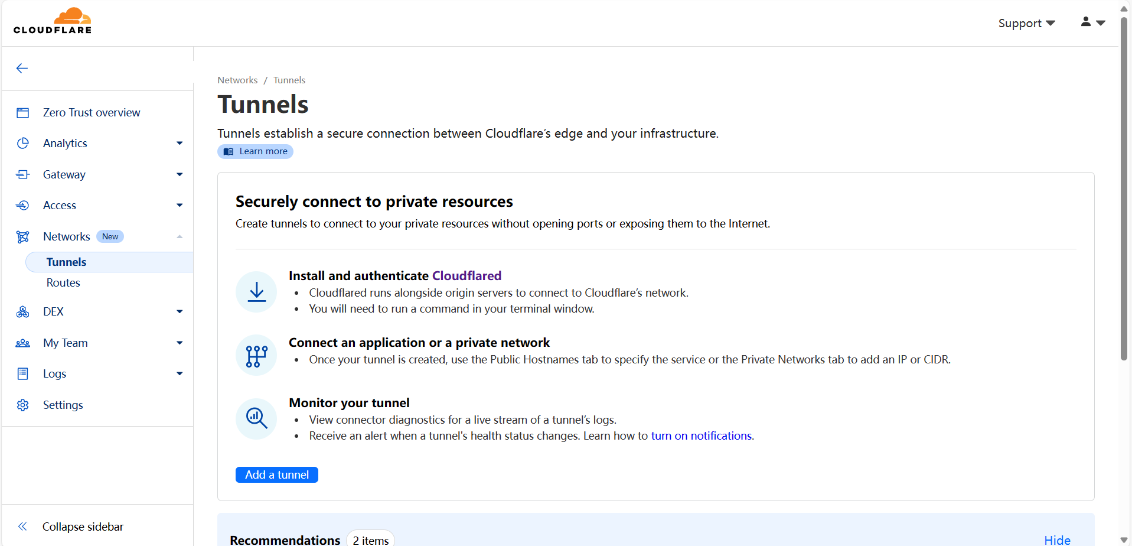The height and width of the screenshot is (546, 1132).
Task: Click the back arrow icon in sidebar
Action: pos(22,69)
